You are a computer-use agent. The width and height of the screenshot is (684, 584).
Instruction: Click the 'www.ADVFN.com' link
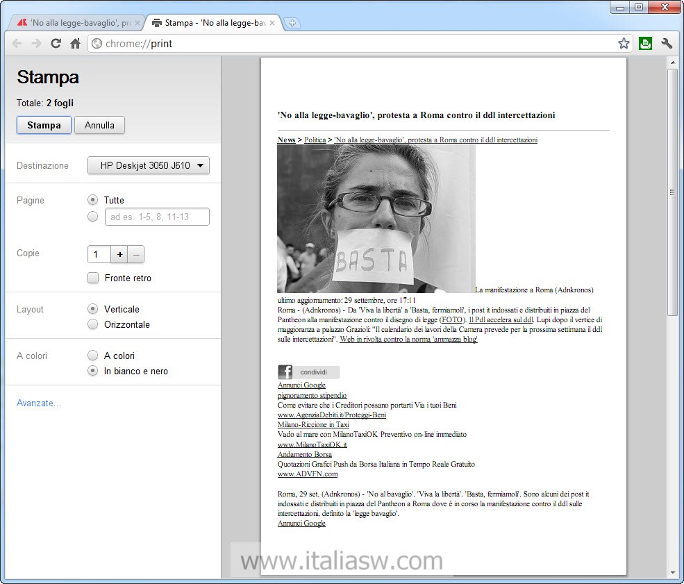tap(308, 474)
